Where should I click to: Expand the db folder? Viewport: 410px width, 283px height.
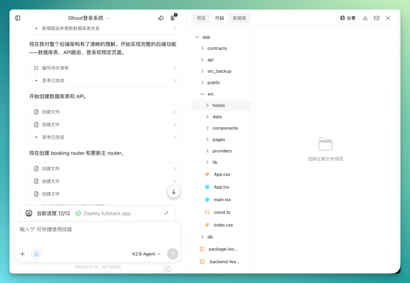202,237
